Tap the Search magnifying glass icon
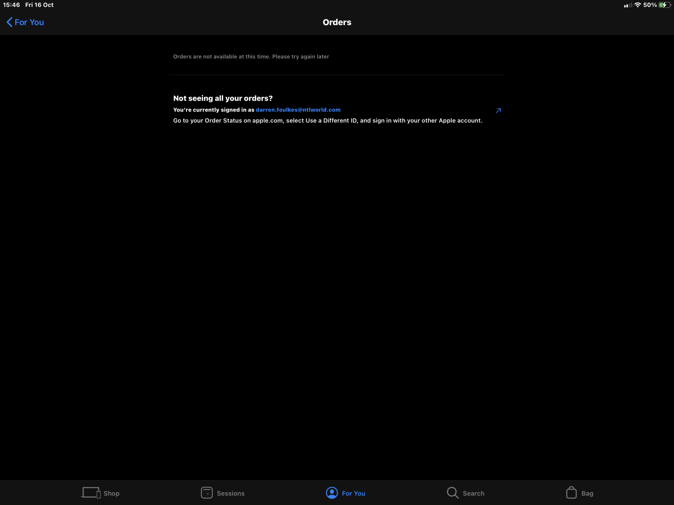The width and height of the screenshot is (674, 505). click(x=453, y=493)
